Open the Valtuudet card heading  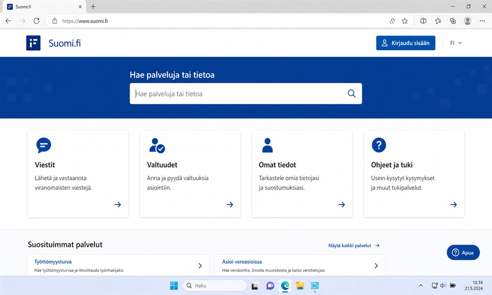point(162,165)
